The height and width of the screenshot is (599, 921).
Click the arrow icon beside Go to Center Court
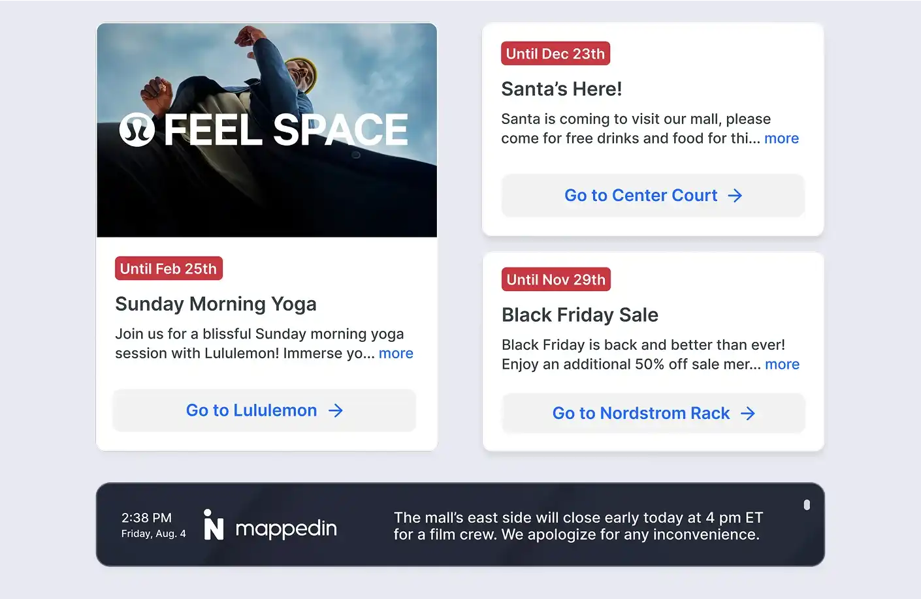click(x=735, y=196)
